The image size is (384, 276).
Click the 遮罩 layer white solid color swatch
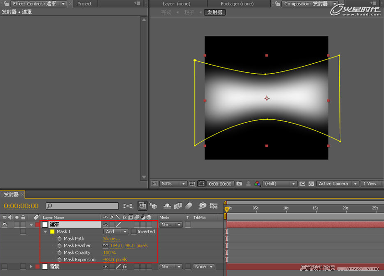(x=45, y=224)
